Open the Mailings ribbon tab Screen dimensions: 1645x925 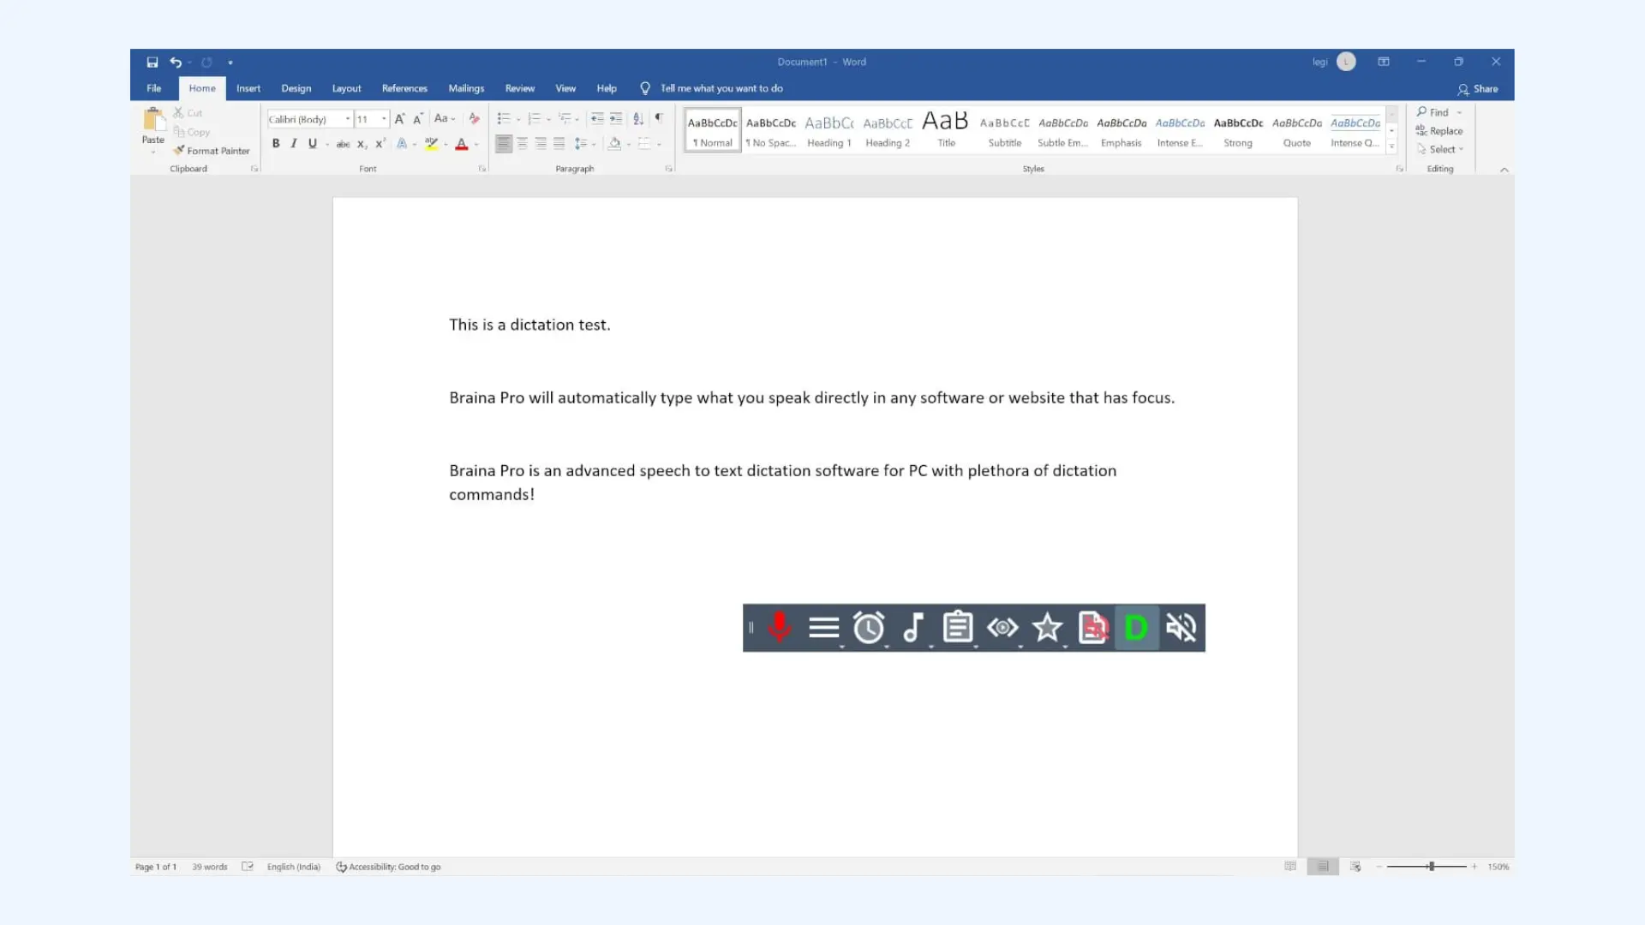[465, 88]
